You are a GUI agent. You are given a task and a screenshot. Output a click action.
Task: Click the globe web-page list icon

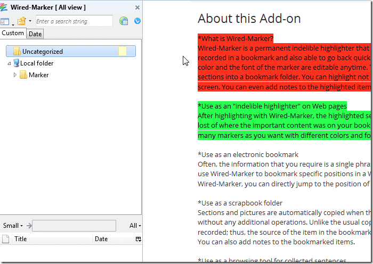tap(124, 21)
